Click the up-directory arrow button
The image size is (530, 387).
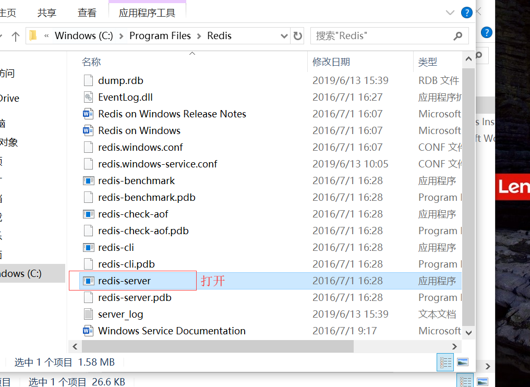(x=15, y=36)
